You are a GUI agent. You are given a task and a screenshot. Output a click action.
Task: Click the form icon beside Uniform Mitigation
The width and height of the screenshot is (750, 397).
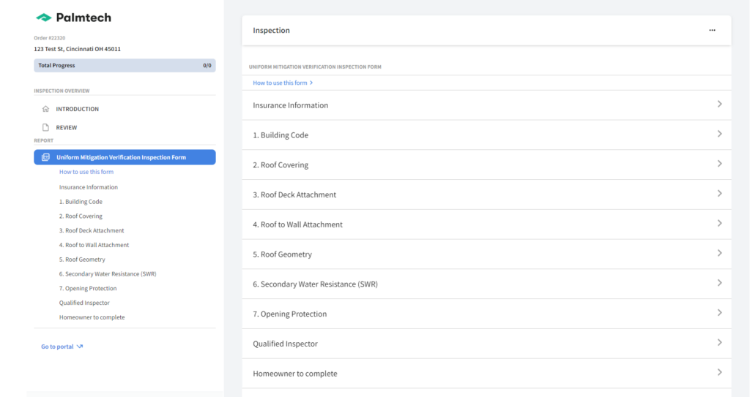click(x=45, y=157)
